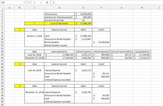Click the credit value 965,000 in row 29
This screenshot has height=106, width=163.
(x=101, y=98)
